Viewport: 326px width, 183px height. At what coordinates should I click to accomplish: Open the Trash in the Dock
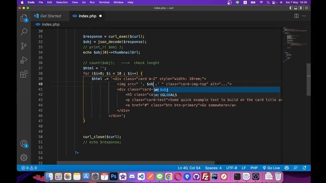278,176
